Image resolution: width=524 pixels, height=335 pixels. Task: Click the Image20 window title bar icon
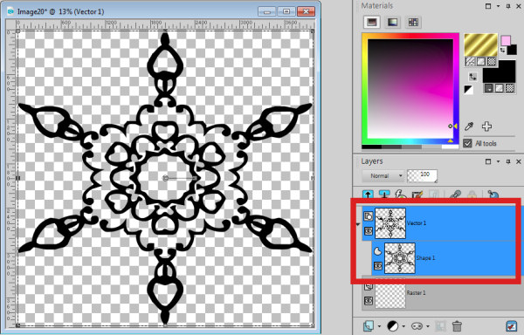(x=10, y=11)
